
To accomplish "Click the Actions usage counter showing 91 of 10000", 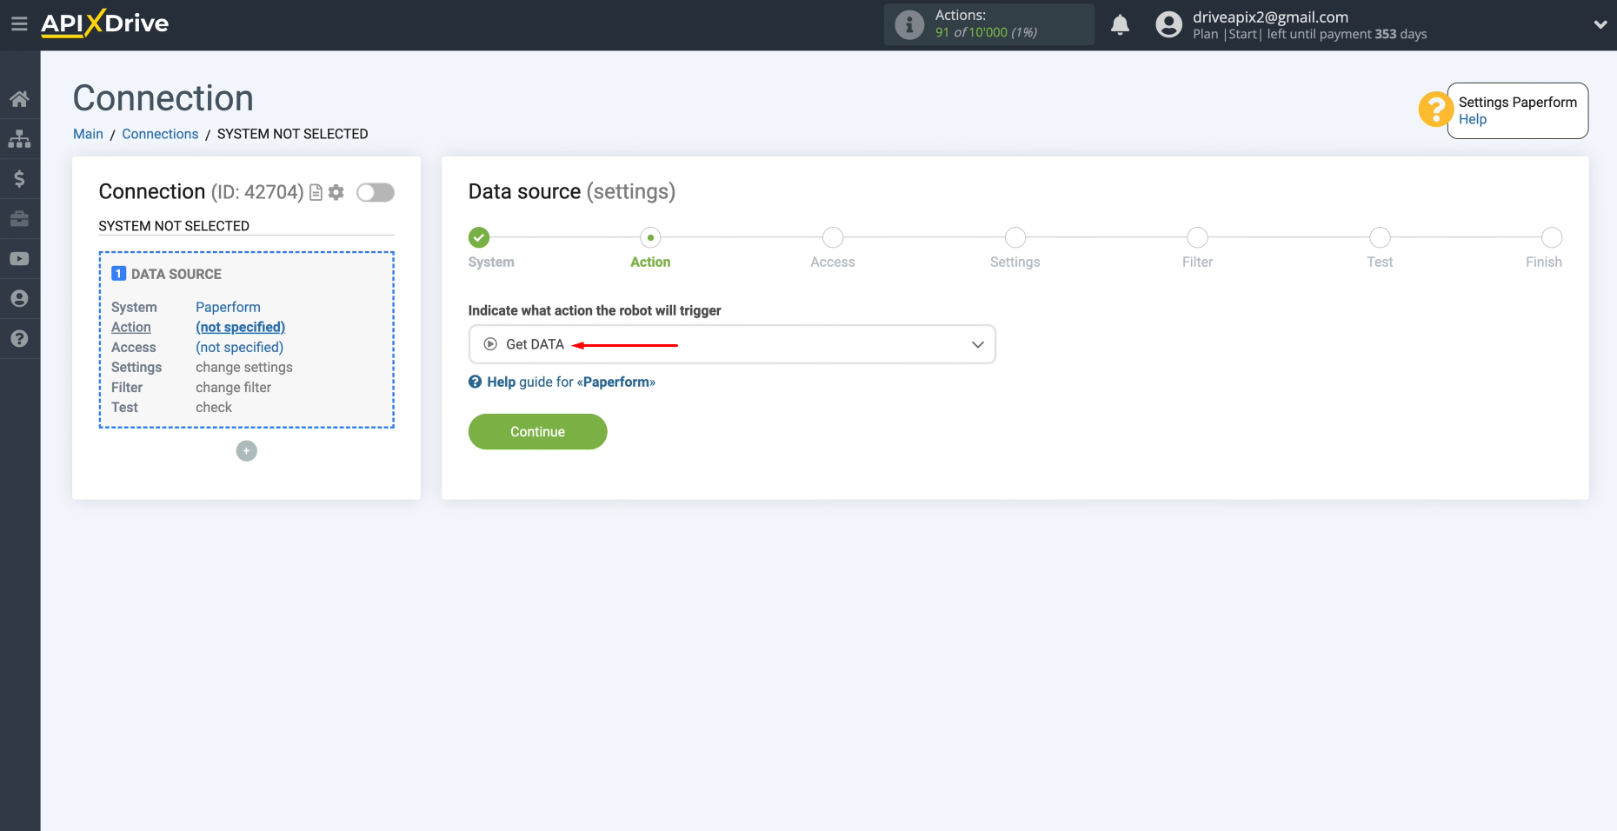I will (x=988, y=24).
